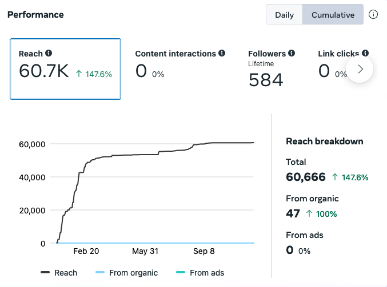
Task: Show next metrics with right chevron
Action: (x=360, y=69)
